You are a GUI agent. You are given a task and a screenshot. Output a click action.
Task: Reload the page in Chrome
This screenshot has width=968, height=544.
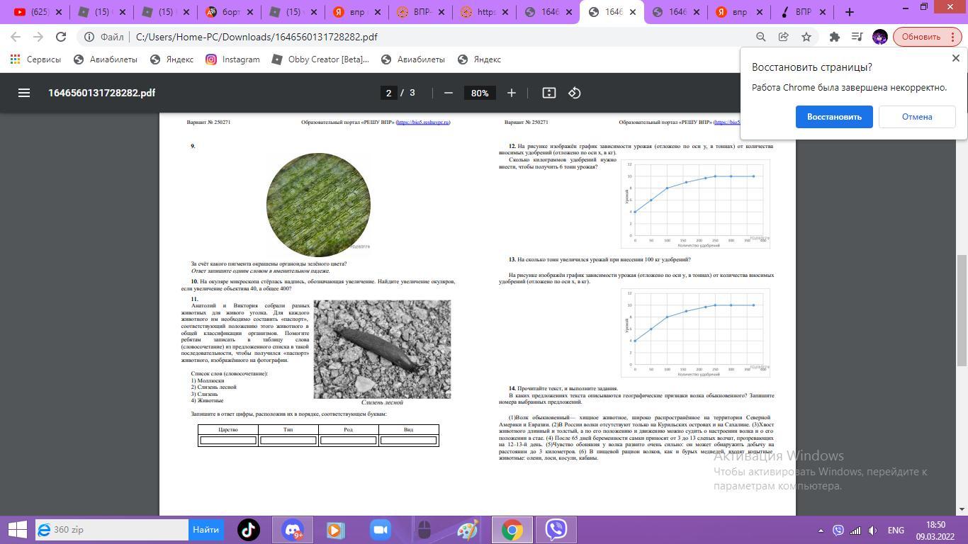click(61, 37)
